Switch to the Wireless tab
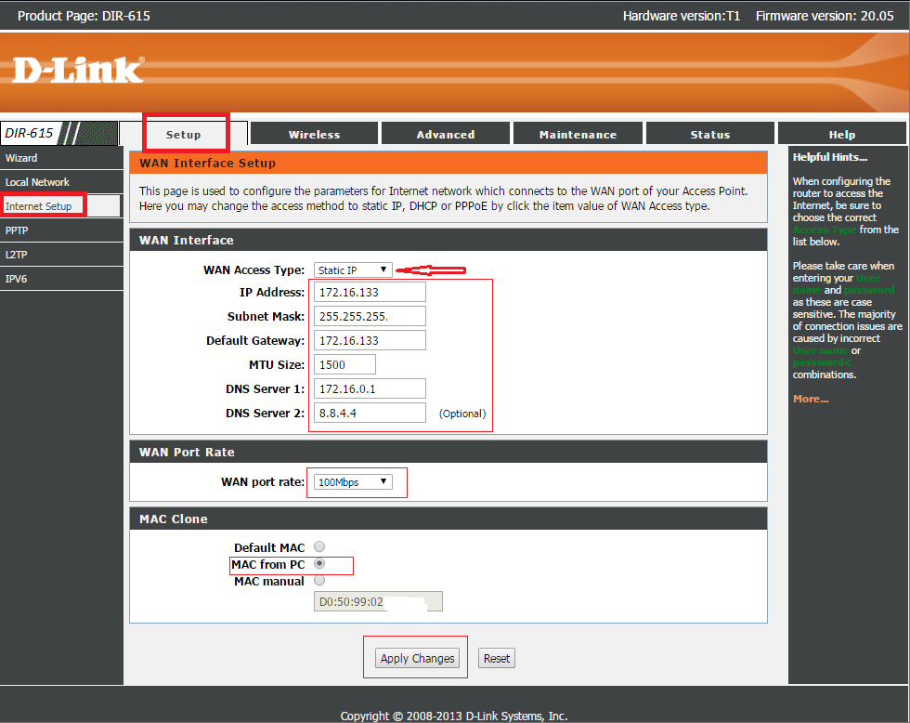The image size is (910, 723). [314, 134]
